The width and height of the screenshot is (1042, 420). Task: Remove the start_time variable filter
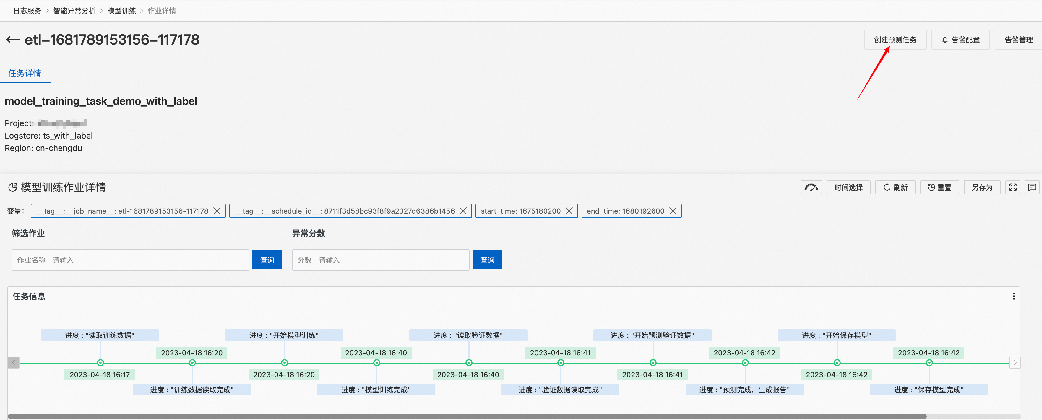(569, 211)
